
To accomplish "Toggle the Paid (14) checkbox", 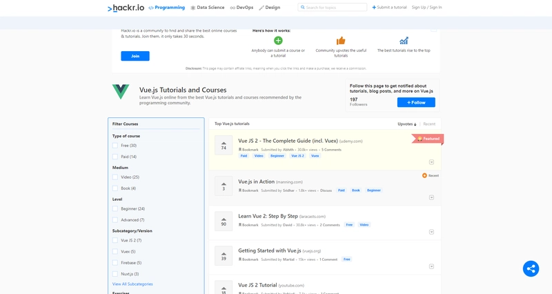I will tap(115, 157).
